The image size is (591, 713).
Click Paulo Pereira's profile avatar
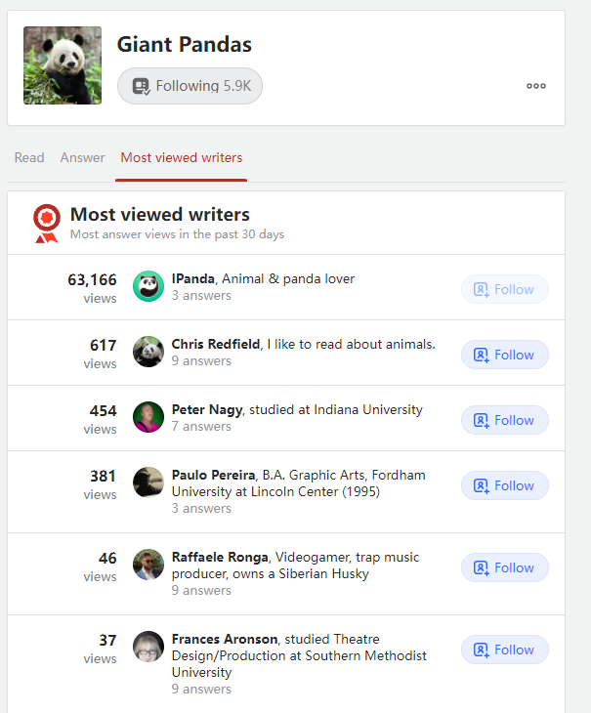coord(148,482)
